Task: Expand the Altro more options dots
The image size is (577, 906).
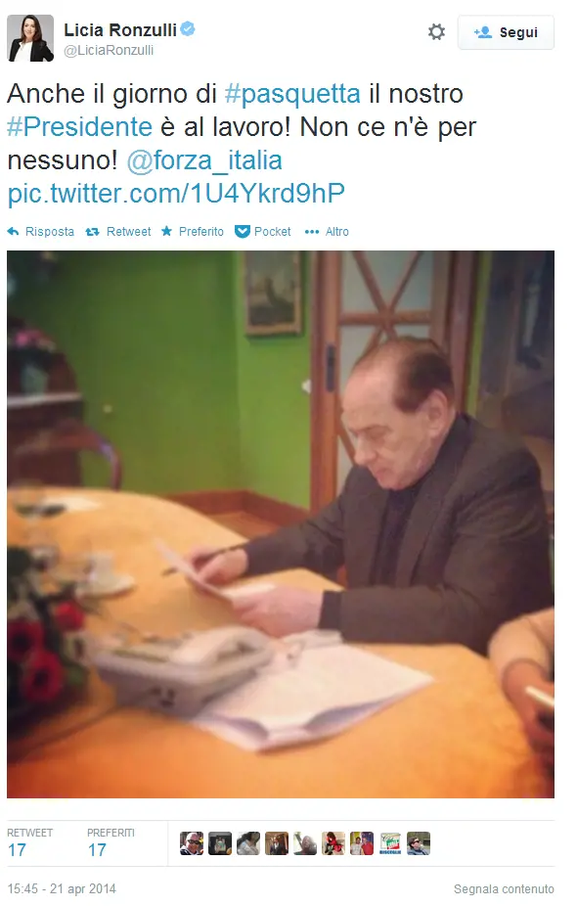Action: pos(312,232)
